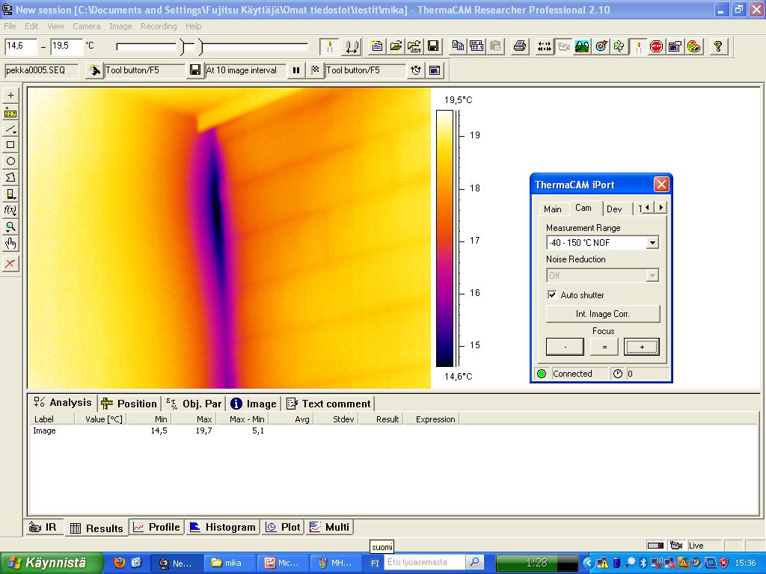Pick the polygon area tool
The image size is (766, 574).
click(10, 178)
